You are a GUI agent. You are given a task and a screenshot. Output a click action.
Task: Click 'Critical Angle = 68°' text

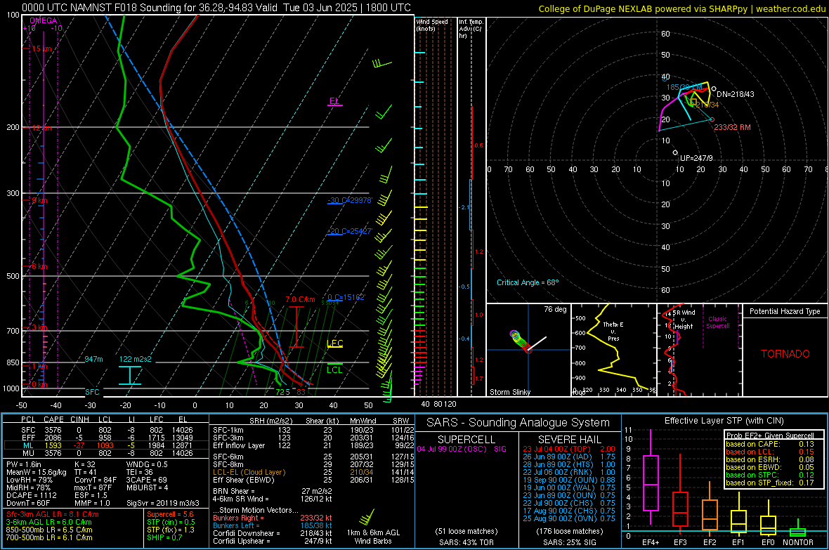tap(528, 282)
